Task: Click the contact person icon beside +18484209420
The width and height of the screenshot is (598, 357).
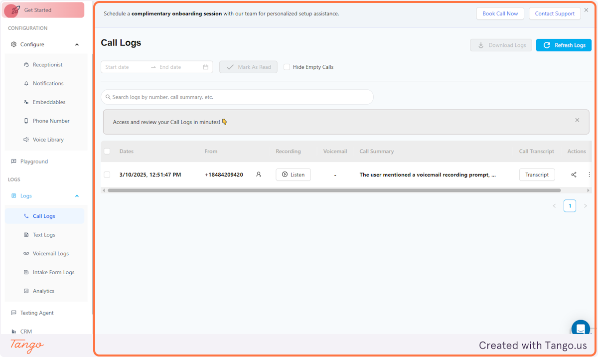Action: (259, 175)
